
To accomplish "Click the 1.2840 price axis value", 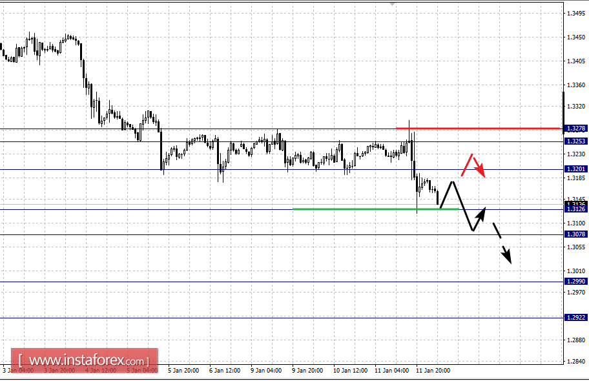I will point(576,361).
